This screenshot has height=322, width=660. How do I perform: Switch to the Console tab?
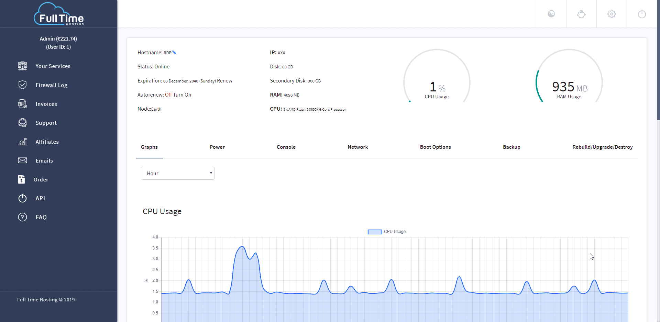(286, 147)
